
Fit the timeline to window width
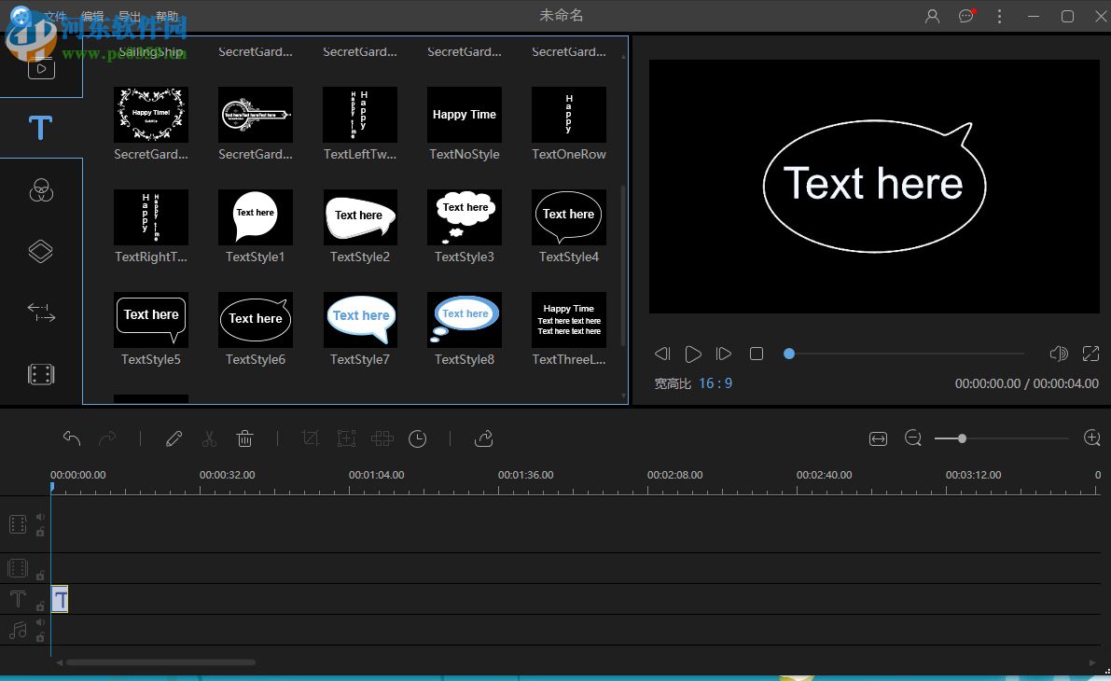878,438
